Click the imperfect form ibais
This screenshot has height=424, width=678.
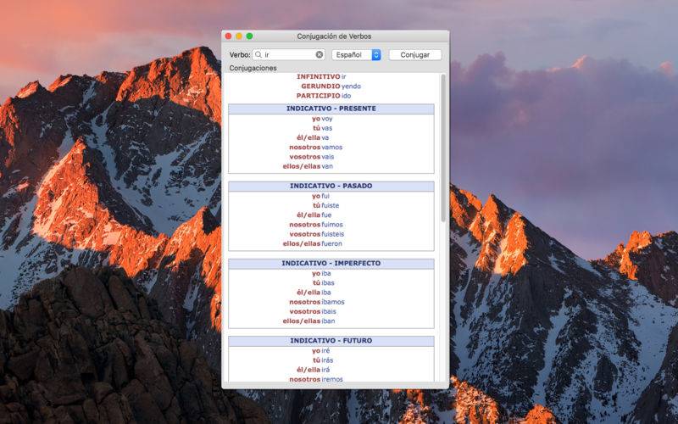(329, 312)
